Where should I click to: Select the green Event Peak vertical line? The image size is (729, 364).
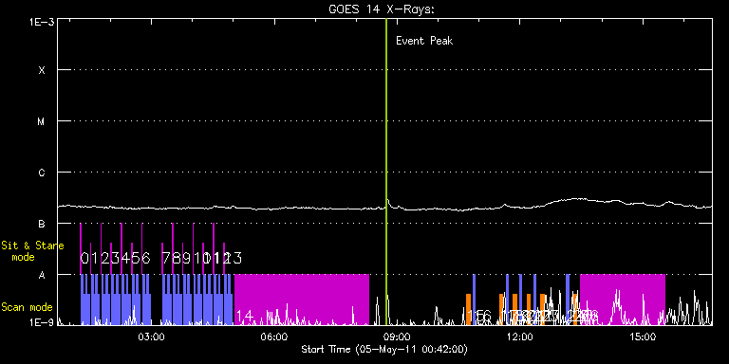tap(386, 172)
